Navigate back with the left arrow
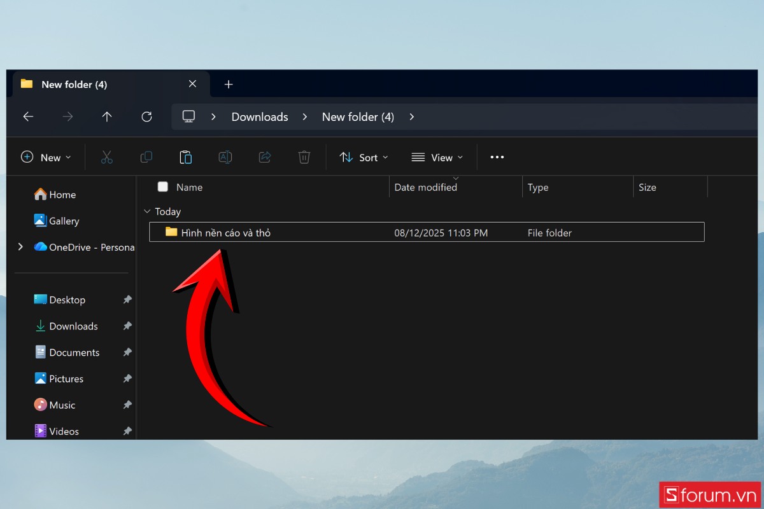Viewport: 764px width, 509px height. coord(28,116)
